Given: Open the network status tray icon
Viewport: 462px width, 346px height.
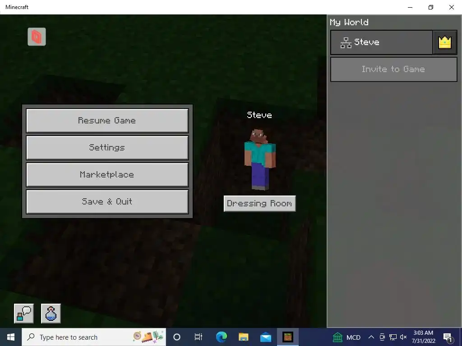Looking at the screenshot, I should point(393,337).
